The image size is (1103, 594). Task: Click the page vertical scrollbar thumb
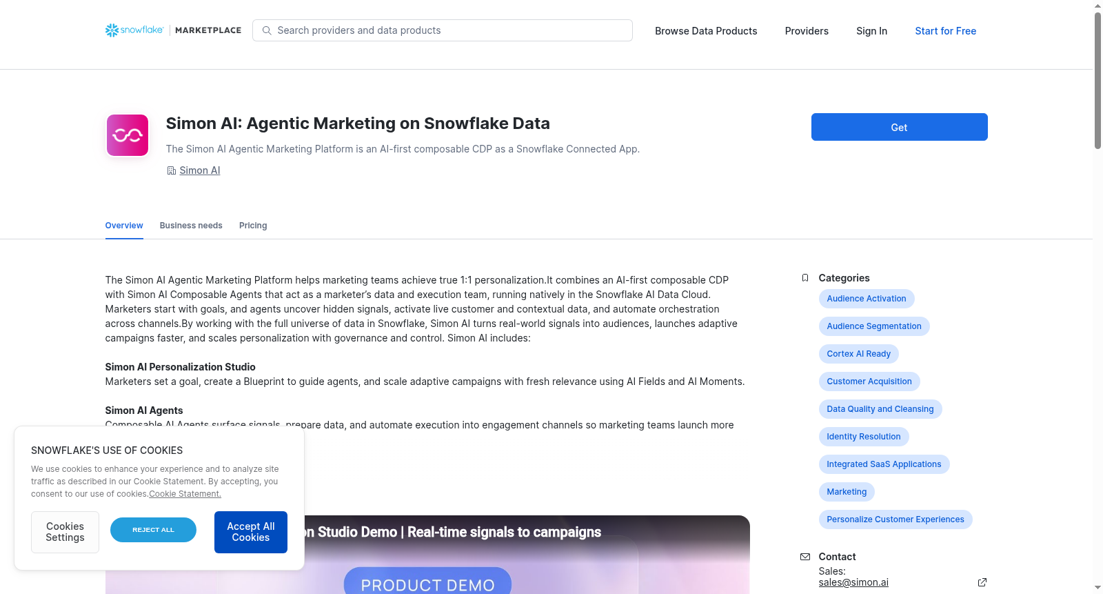[x=1097, y=80]
